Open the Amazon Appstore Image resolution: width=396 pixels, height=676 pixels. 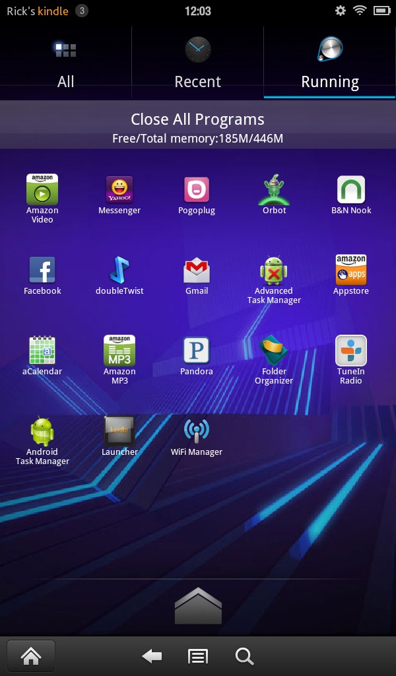click(x=351, y=270)
